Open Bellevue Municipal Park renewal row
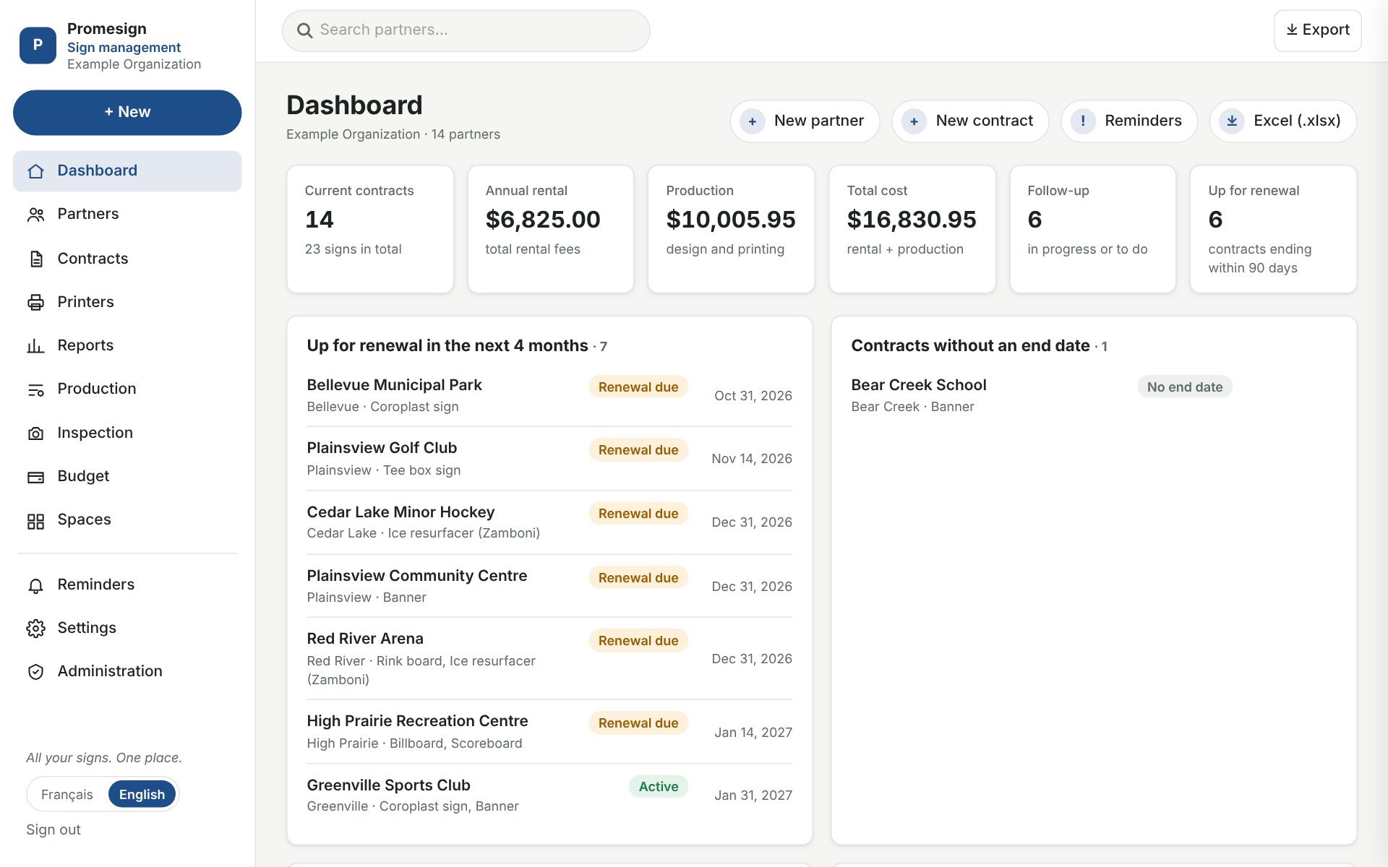This screenshot has width=1388, height=867. pos(549,395)
